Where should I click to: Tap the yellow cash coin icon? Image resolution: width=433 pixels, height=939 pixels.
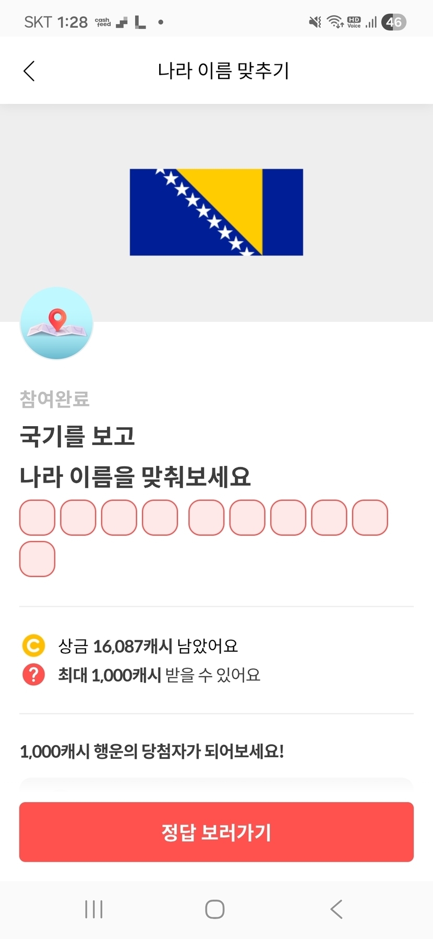(x=33, y=645)
